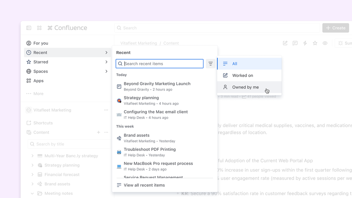This screenshot has height=198, width=352.
Task: Edit the page with the pencil icon
Action: (285, 43)
